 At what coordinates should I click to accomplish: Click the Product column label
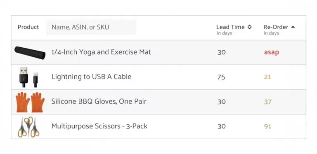tap(28, 27)
